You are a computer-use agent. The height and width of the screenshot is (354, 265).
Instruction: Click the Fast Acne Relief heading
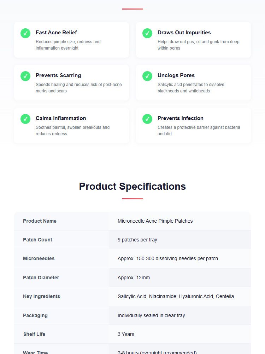point(56,33)
